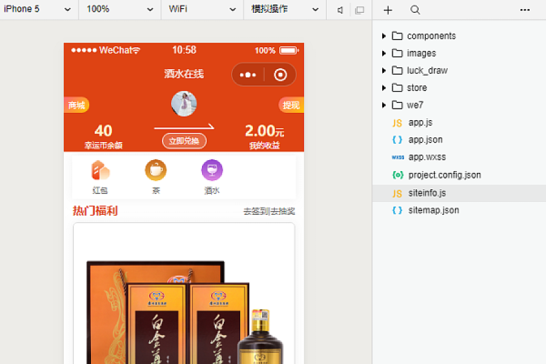Screen dimensions: 546x364
Task: Expand the luck_draw folder arrow
Action: (384, 70)
